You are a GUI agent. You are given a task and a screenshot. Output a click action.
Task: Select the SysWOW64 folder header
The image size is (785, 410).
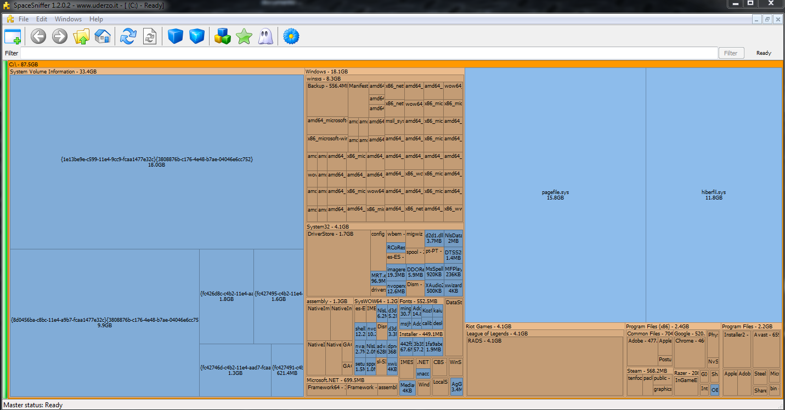click(x=376, y=301)
